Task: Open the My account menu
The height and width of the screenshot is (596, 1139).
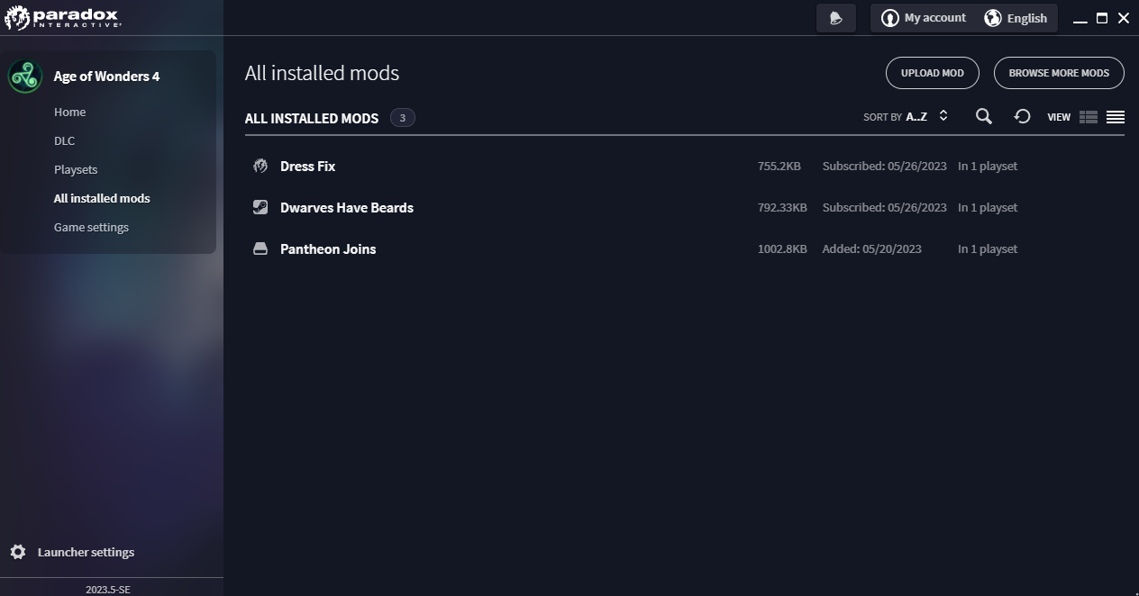Action: pyautogui.click(x=923, y=18)
